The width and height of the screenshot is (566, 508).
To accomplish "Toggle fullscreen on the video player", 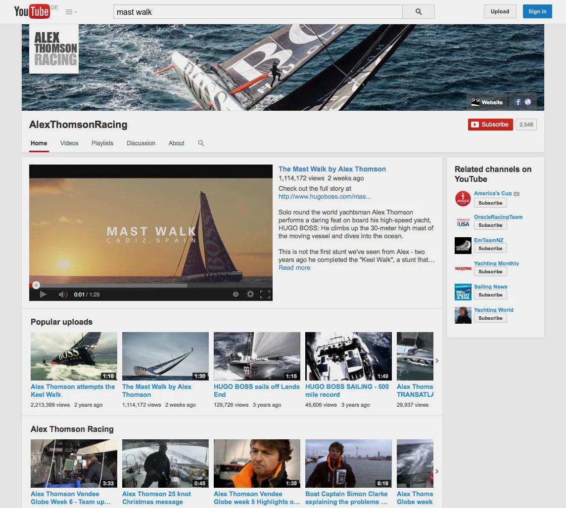I will (x=265, y=295).
